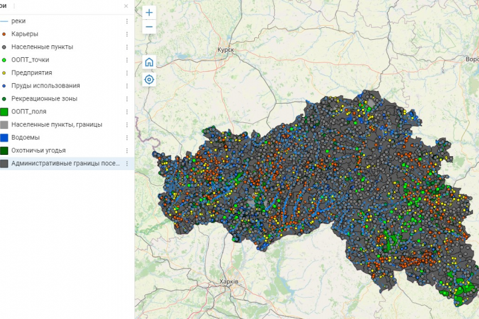Image resolution: width=479 pixels, height=319 pixels.
Task: Open options menu for реки layer
Action: (126, 21)
